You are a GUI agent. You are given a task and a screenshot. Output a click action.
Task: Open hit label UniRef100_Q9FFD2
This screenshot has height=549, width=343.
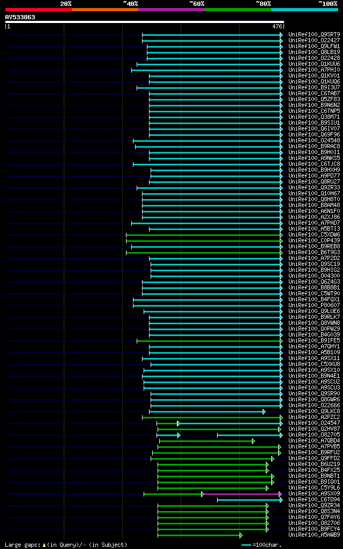(x=314, y=459)
